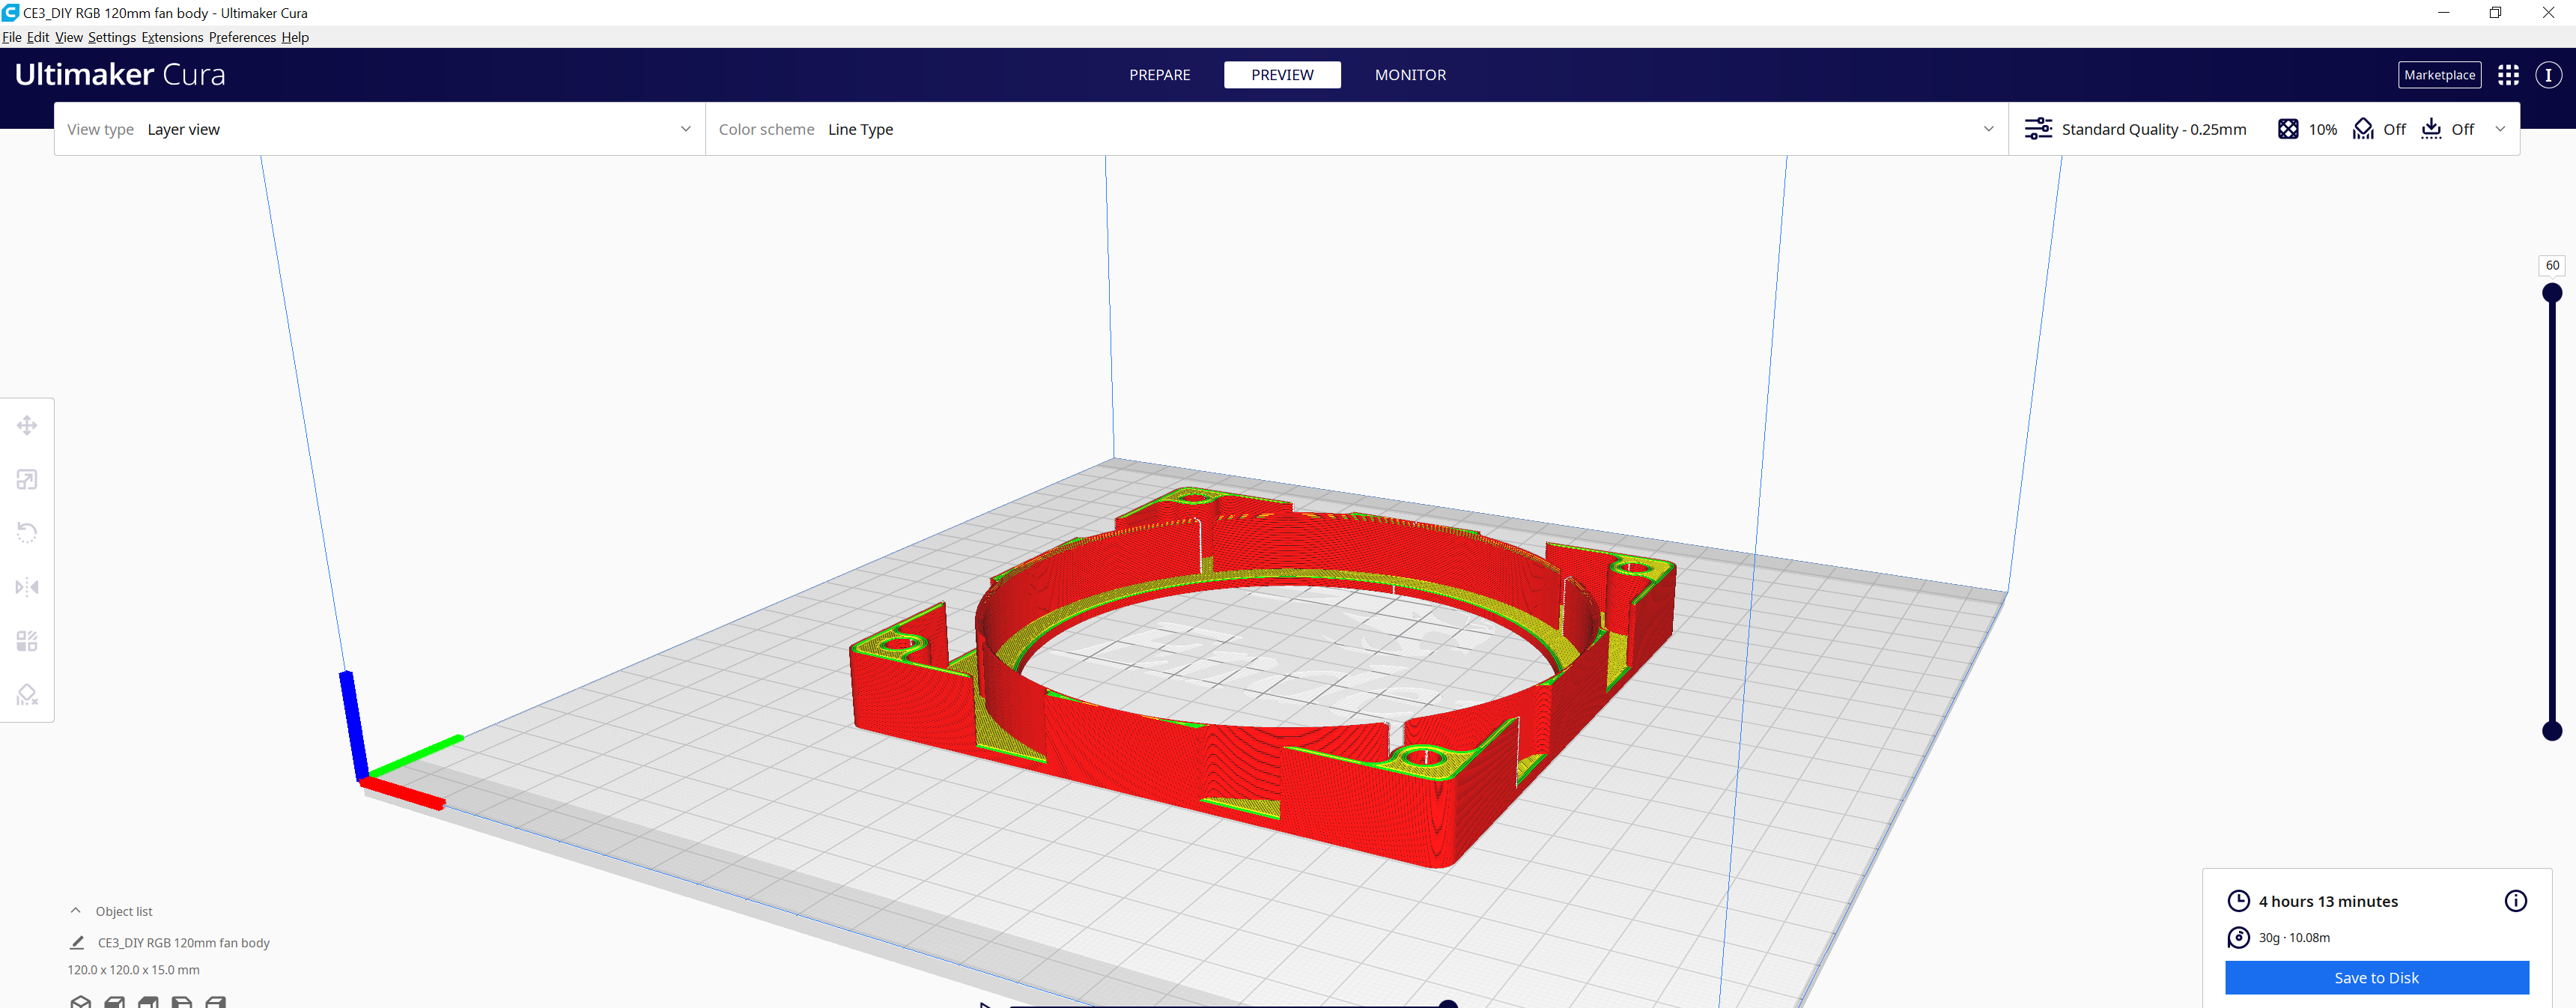Open the Preferences menu

click(242, 37)
